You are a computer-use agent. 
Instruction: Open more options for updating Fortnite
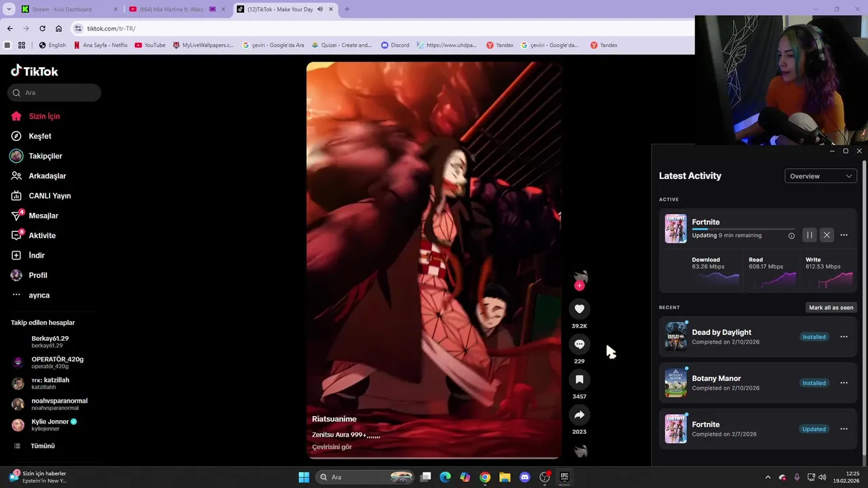844,235
